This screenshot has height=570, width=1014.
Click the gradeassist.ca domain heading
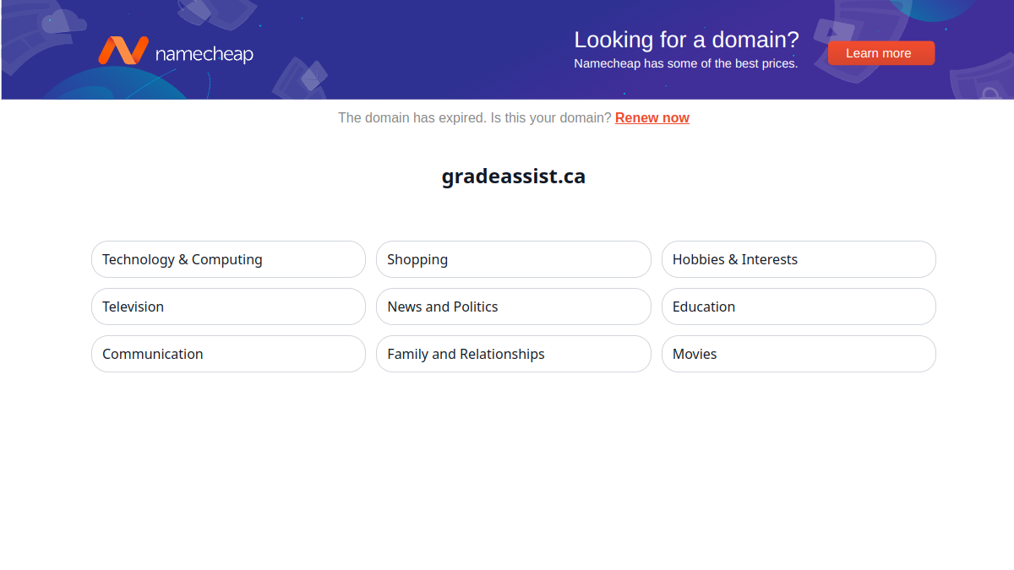(x=514, y=176)
